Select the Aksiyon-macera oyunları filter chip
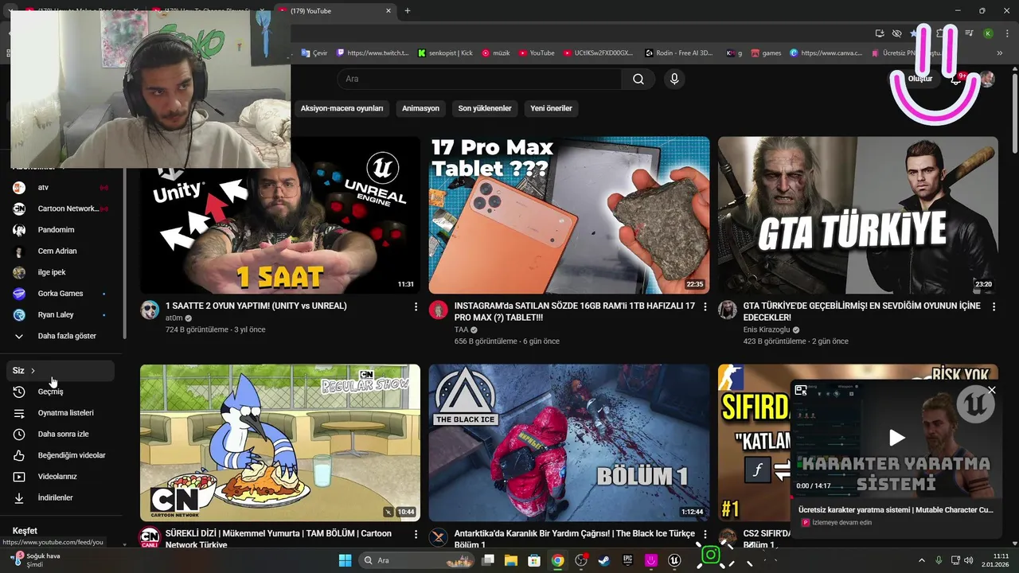This screenshot has width=1019, height=573. pyautogui.click(x=342, y=108)
